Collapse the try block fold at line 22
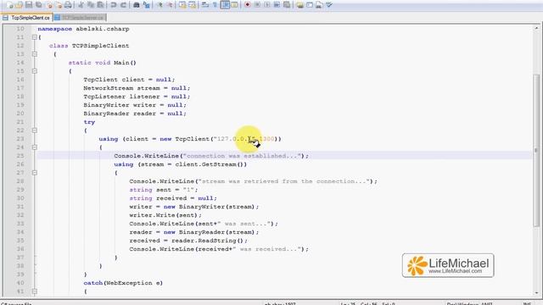 [x=34, y=130]
